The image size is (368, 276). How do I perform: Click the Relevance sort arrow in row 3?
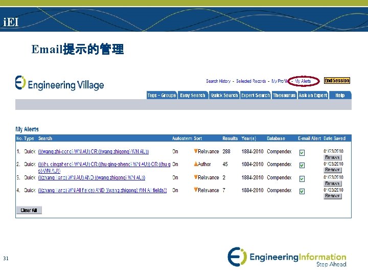point(195,177)
